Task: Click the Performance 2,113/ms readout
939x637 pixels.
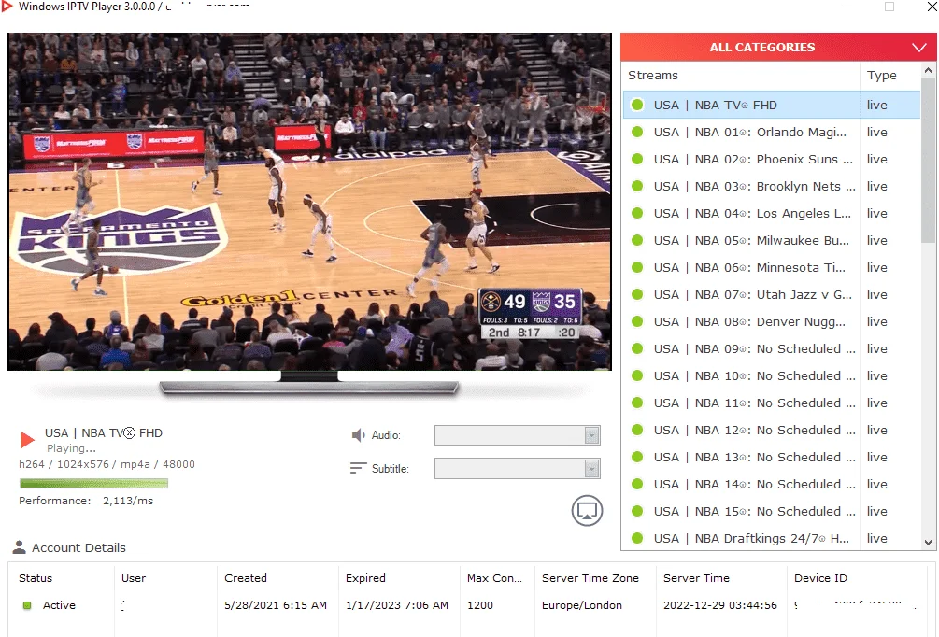Action: 86,501
